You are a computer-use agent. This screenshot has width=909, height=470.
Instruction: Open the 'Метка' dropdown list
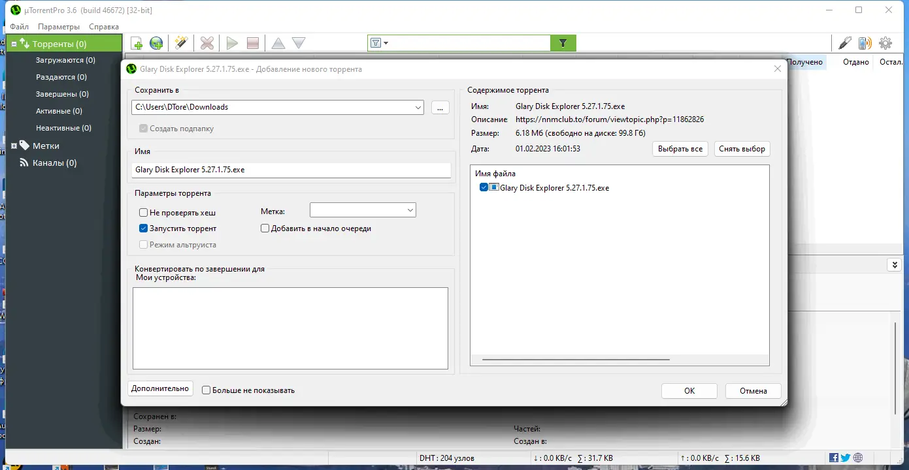(x=411, y=210)
